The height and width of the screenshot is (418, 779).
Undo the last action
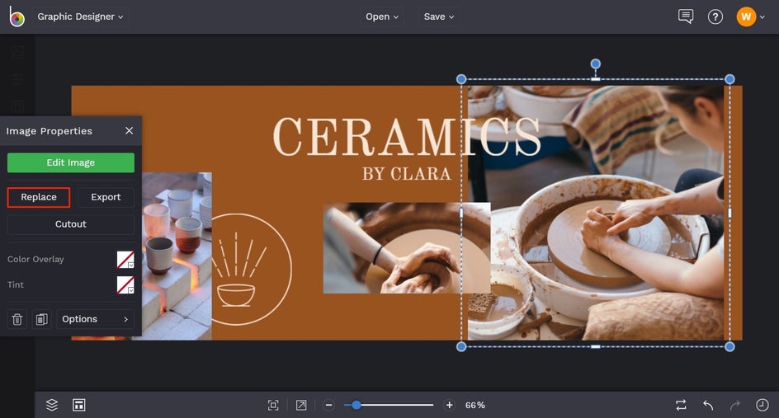click(709, 405)
